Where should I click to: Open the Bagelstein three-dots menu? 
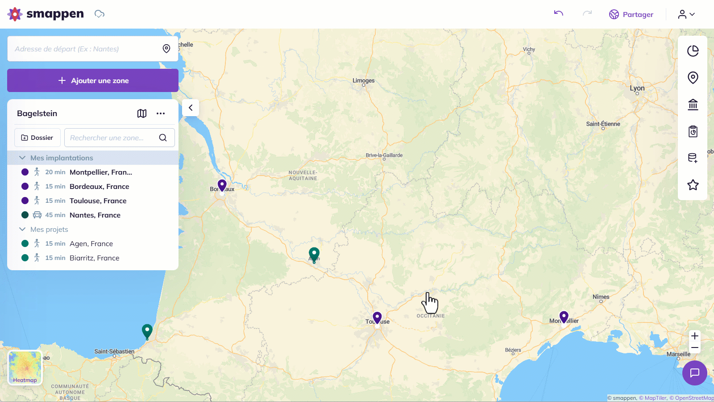click(x=161, y=113)
